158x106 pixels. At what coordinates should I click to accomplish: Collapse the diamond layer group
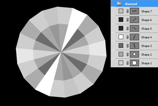113,4
